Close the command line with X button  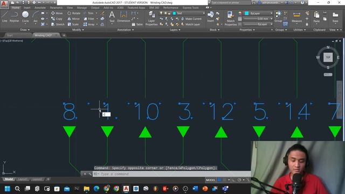[85, 174]
